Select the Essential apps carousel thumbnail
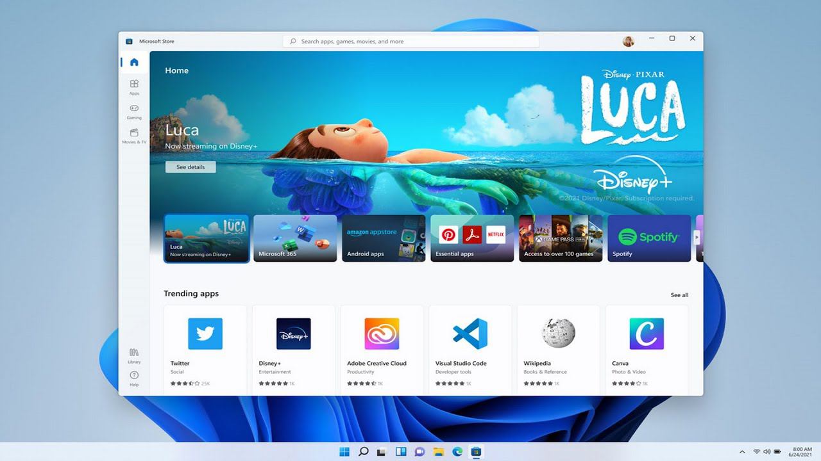The height and width of the screenshot is (461, 821). (472, 238)
